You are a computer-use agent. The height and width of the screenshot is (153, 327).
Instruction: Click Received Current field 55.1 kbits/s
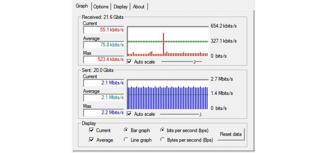(x=104, y=30)
